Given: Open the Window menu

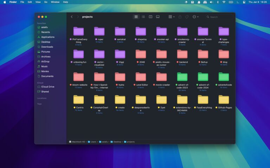Looking at the screenshot, I should 55,2.
